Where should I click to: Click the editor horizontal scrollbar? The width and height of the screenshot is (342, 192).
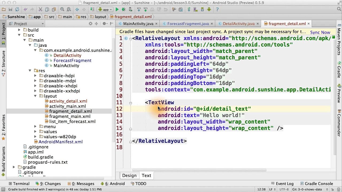pyautogui.click(x=199, y=170)
